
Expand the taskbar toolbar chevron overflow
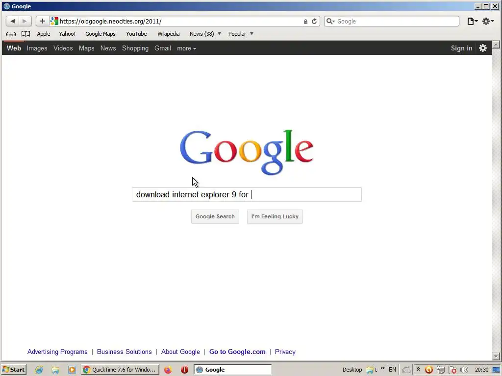click(x=383, y=369)
